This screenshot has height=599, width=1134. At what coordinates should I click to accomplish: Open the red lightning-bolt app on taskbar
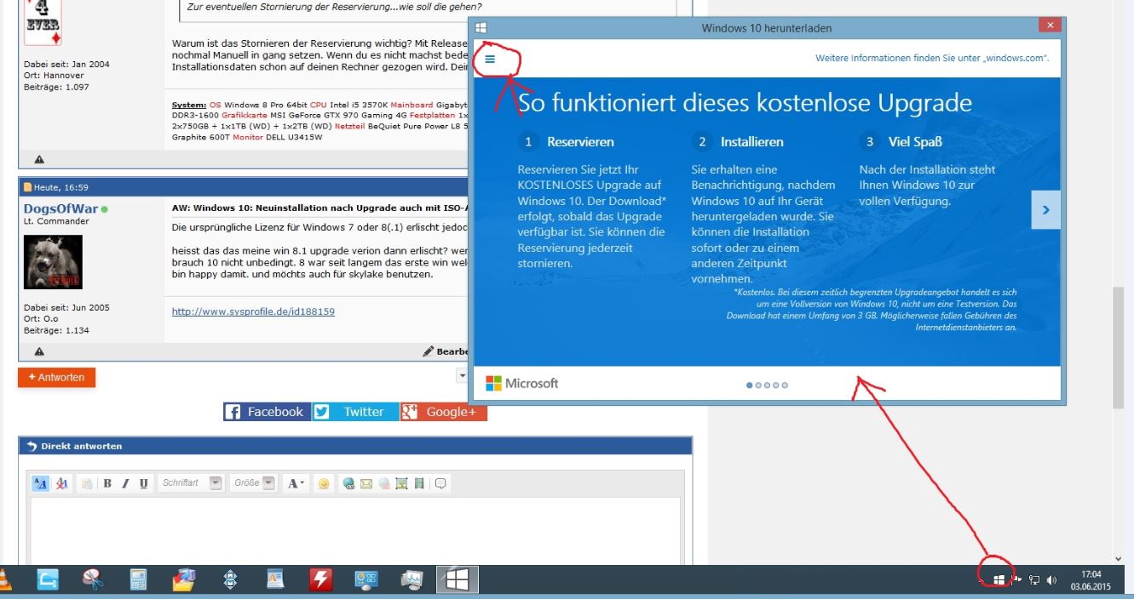click(x=320, y=579)
